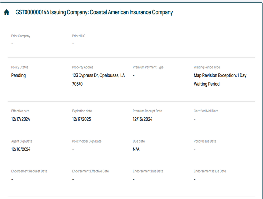Image resolution: width=263 pixels, height=199 pixels.
Task: Click the Policy Issue Date label
Action: coord(205,141)
